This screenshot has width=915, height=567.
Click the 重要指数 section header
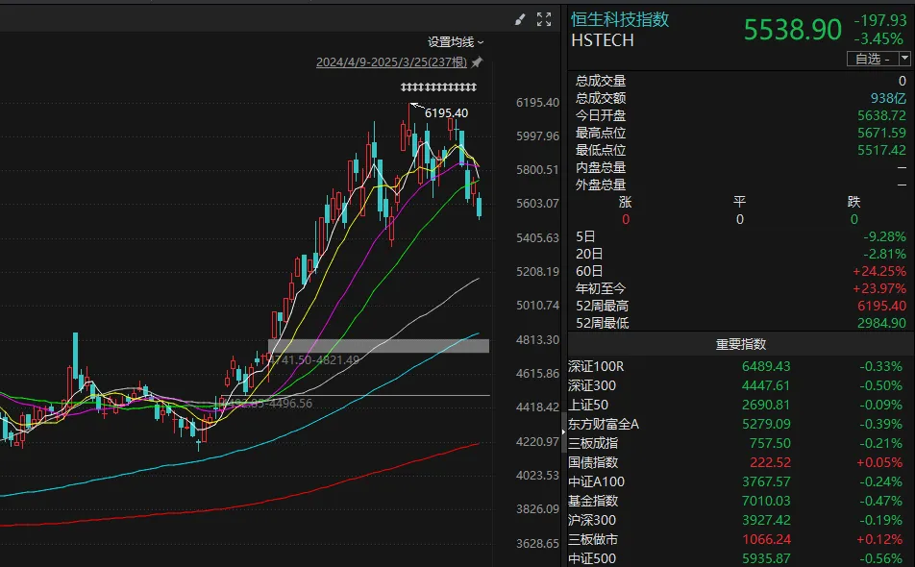pos(740,344)
